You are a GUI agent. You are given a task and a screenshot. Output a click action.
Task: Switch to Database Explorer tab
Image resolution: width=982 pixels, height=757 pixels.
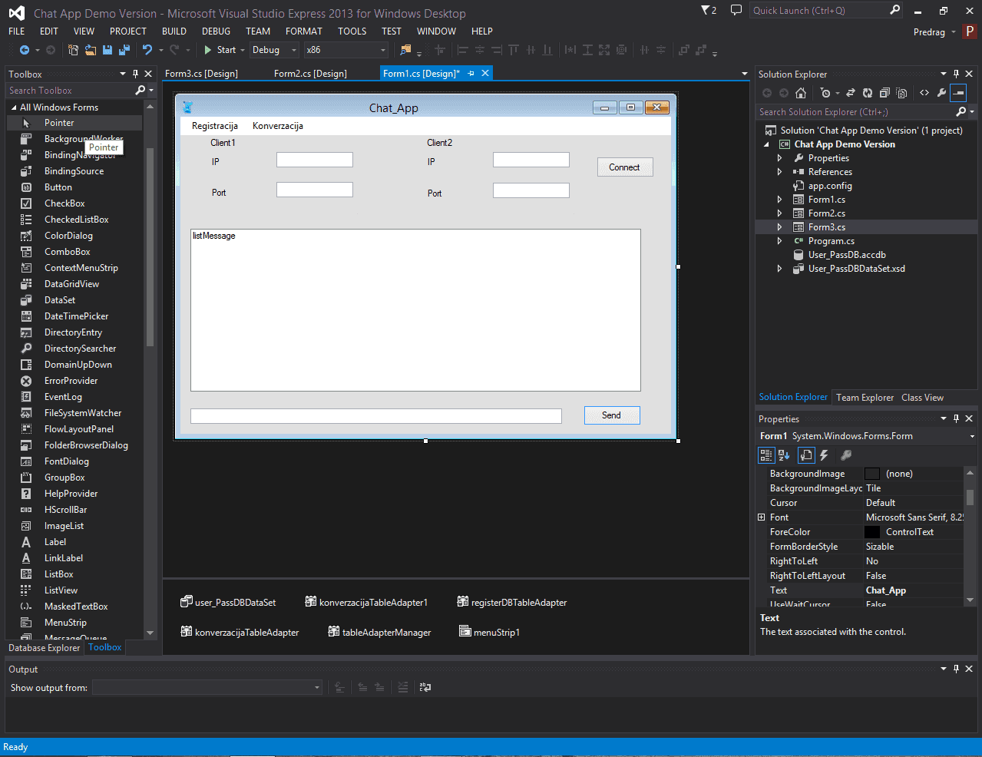44,648
